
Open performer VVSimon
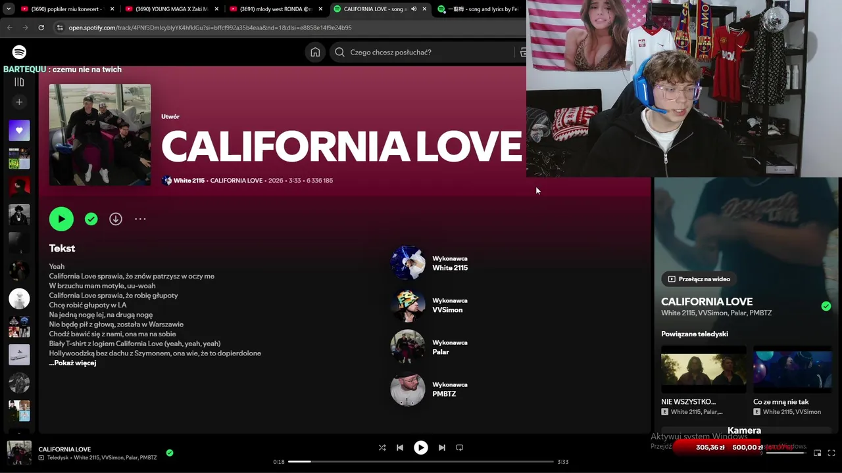tap(447, 309)
